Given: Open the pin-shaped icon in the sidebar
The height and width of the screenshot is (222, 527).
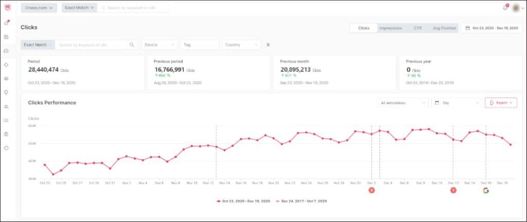Looking at the screenshot, I should [6, 92].
